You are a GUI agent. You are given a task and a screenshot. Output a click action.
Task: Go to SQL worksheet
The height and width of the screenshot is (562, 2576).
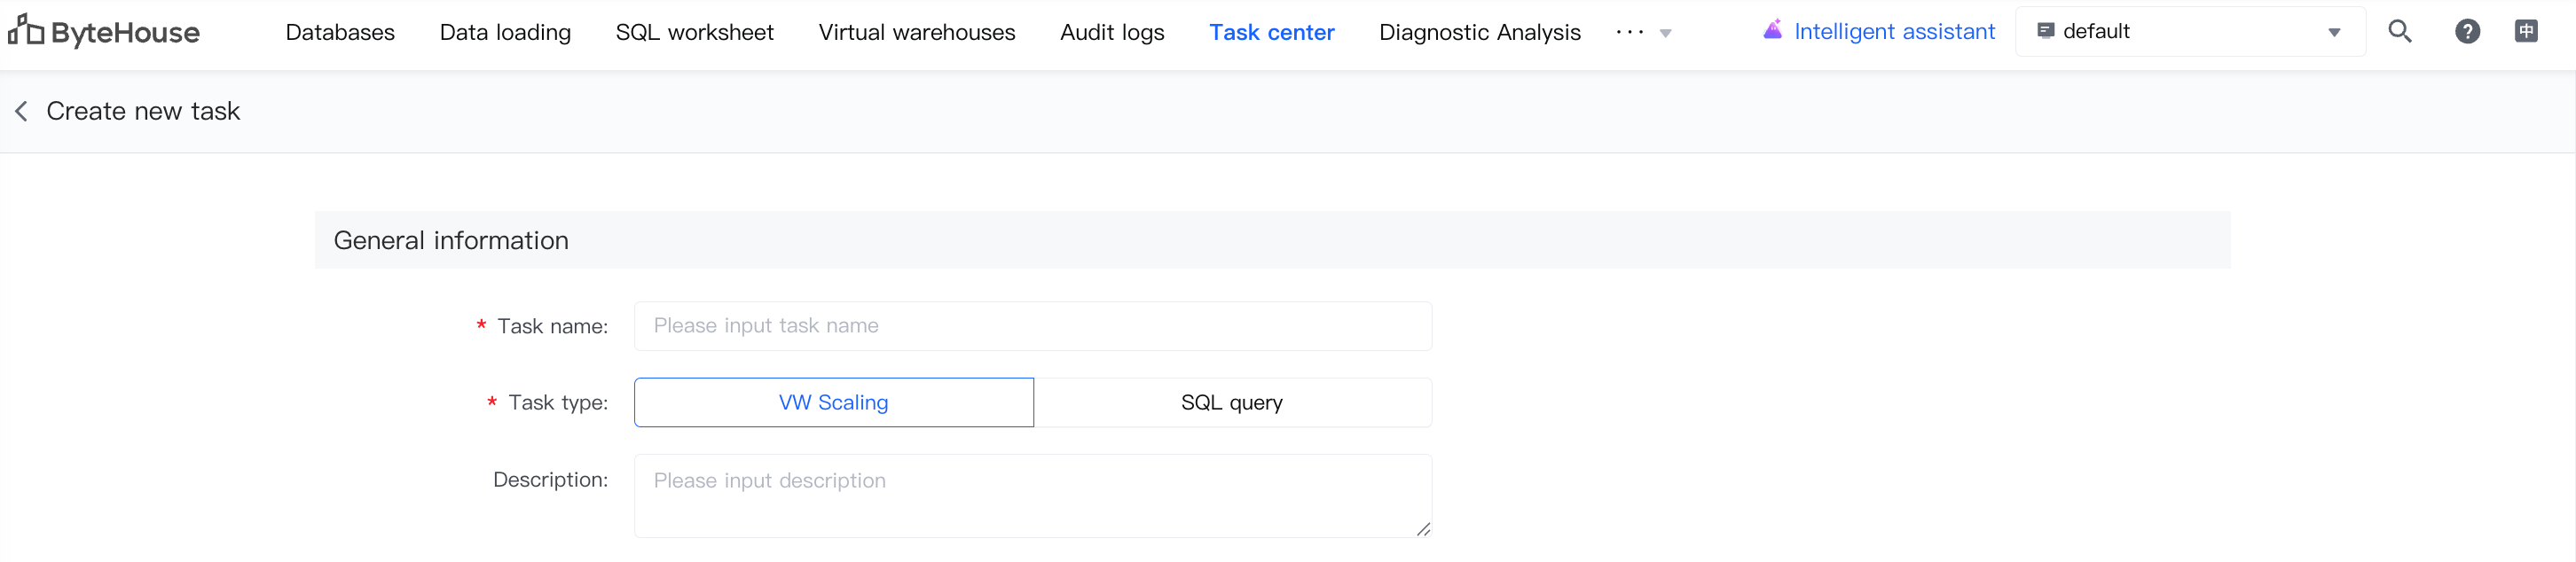(694, 33)
